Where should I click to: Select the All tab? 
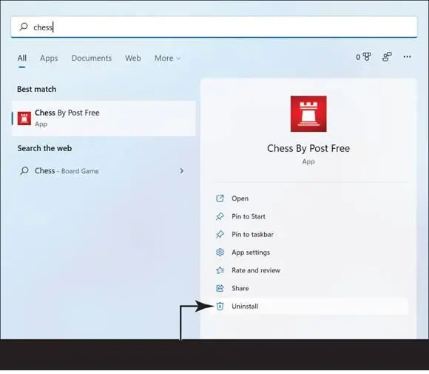click(22, 58)
